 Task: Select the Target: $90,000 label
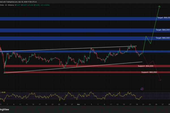(x=163, y=18)
